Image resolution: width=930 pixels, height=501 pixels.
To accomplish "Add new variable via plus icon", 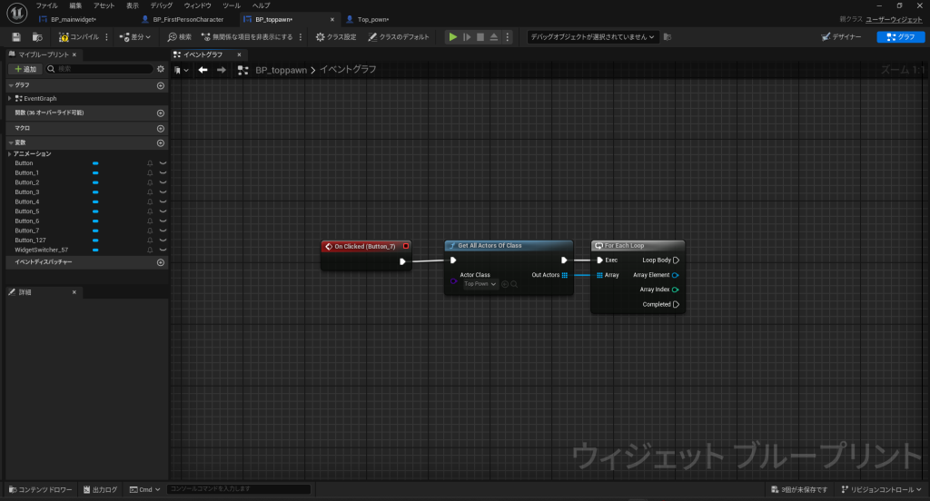I will 161,143.
